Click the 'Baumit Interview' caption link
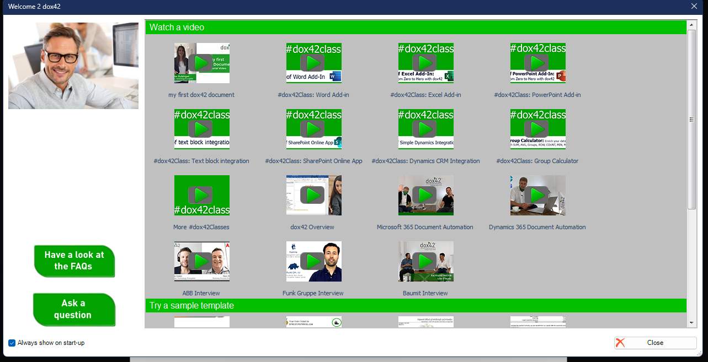 pos(425,293)
